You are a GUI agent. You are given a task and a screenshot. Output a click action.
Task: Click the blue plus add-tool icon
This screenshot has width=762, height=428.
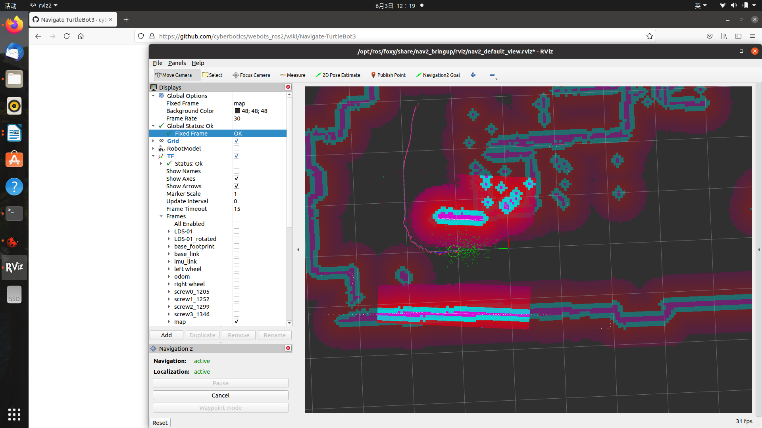coord(473,75)
